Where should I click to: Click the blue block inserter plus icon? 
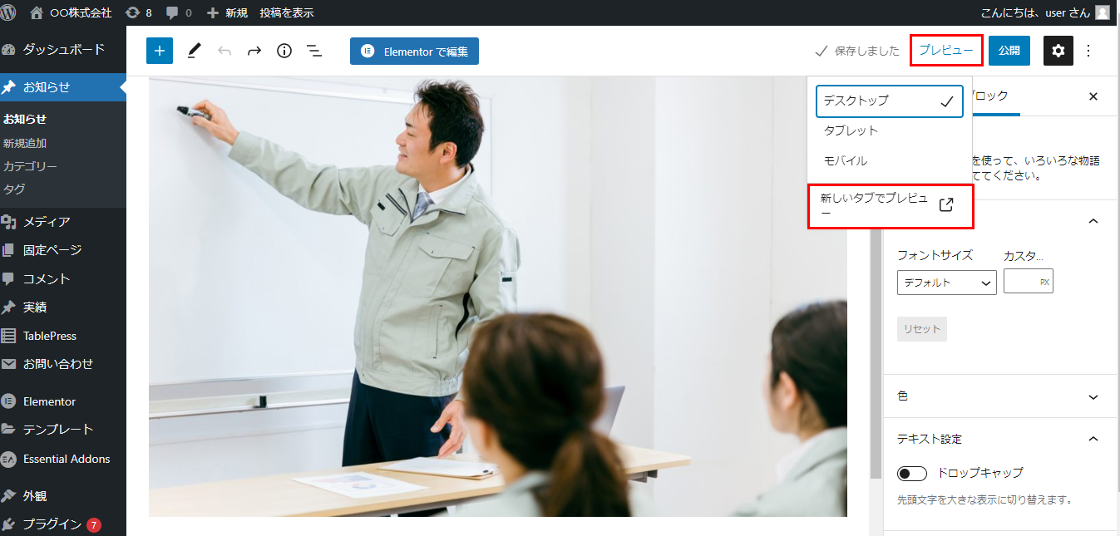pos(160,51)
